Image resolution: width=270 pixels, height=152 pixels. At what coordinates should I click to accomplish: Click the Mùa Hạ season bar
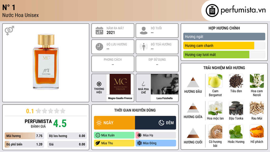(x=156, y=135)
